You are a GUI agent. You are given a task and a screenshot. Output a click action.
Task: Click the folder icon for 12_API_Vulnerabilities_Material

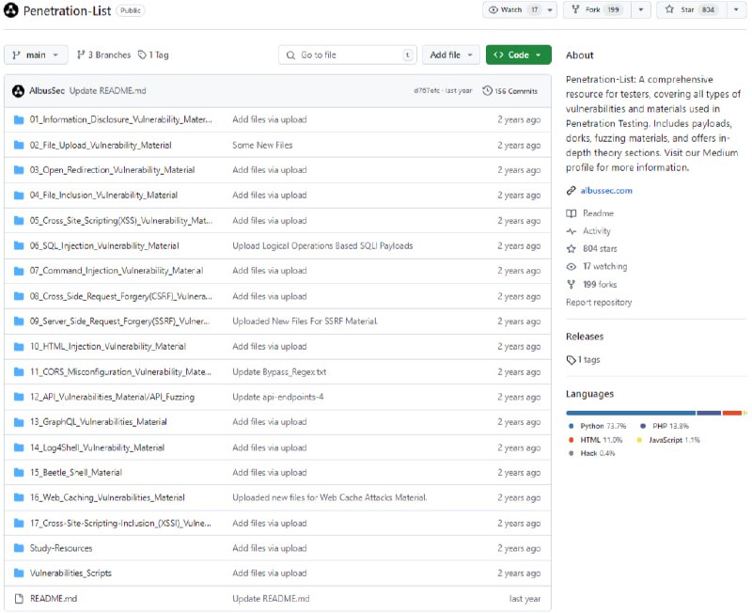(19, 397)
